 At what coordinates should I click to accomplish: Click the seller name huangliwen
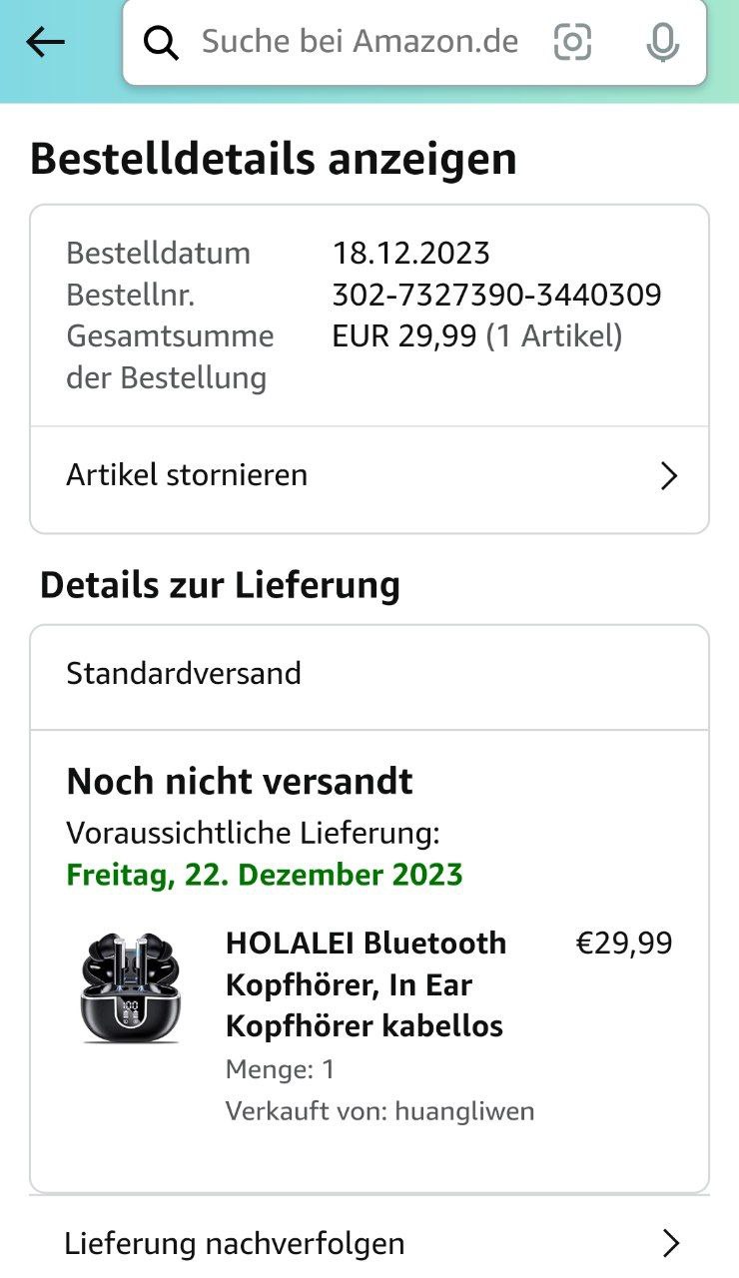[x=464, y=1111]
